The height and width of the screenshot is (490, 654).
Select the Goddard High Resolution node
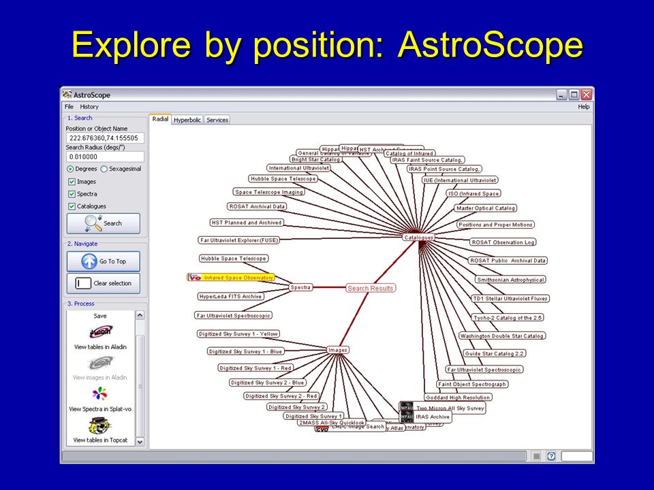tap(458, 397)
